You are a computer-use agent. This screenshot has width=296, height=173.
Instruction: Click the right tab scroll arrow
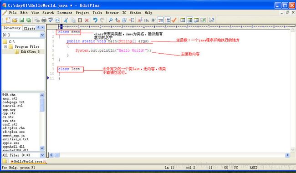pos(42,28)
